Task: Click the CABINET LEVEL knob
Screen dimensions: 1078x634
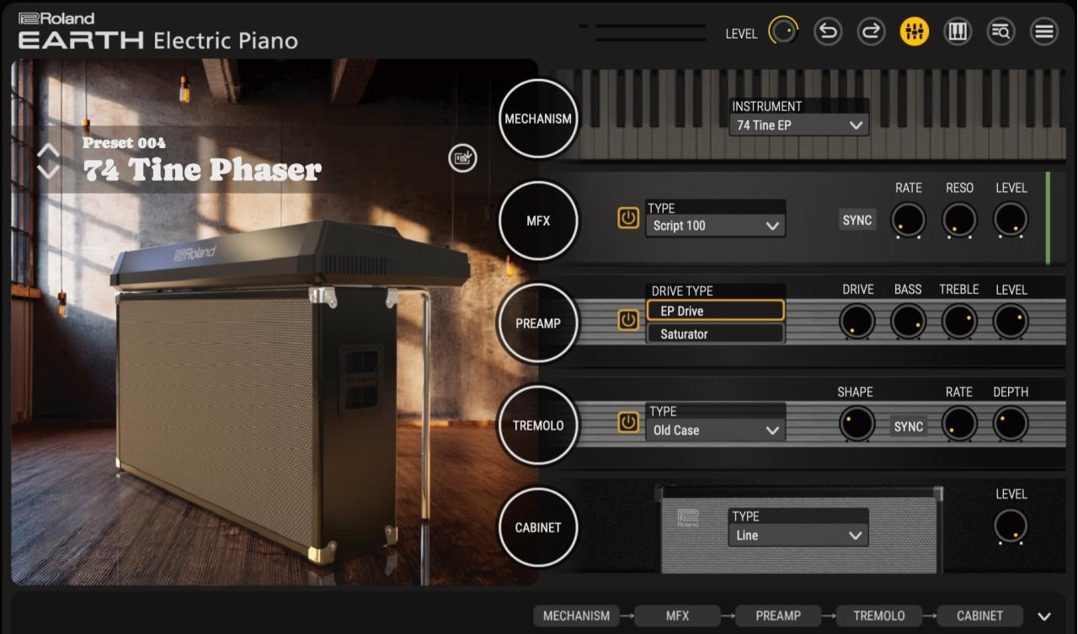Action: click(x=1011, y=526)
